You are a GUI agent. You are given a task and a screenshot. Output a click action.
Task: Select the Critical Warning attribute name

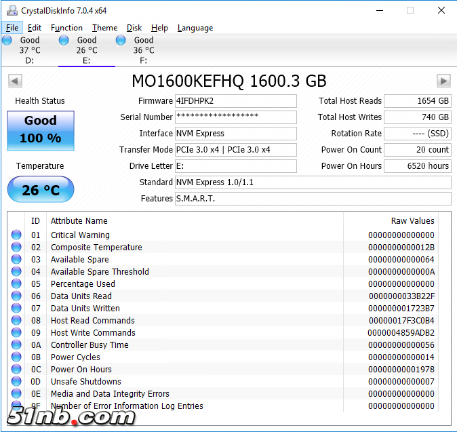tap(80, 235)
